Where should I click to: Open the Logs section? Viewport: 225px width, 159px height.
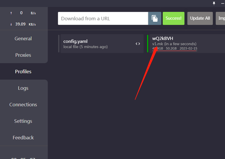23,88
